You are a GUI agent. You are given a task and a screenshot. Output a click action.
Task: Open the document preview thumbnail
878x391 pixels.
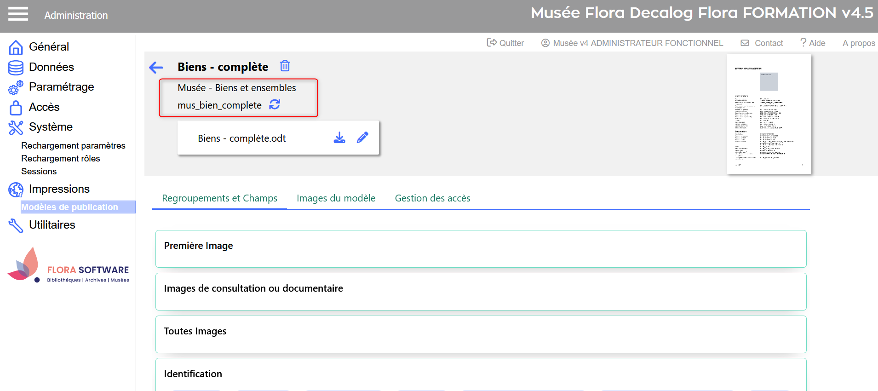[x=769, y=114]
